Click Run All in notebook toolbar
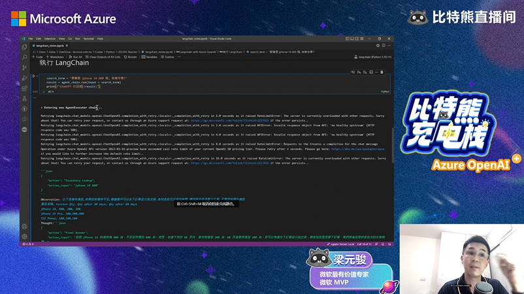This screenshot has height=294, width=524. pyautogui.click(x=75, y=57)
